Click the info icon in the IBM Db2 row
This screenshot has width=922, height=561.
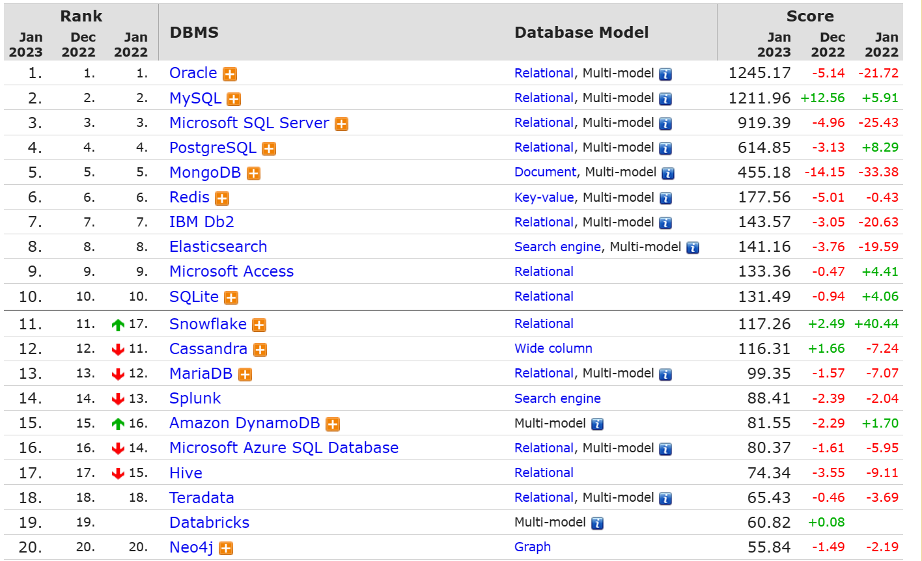click(665, 223)
